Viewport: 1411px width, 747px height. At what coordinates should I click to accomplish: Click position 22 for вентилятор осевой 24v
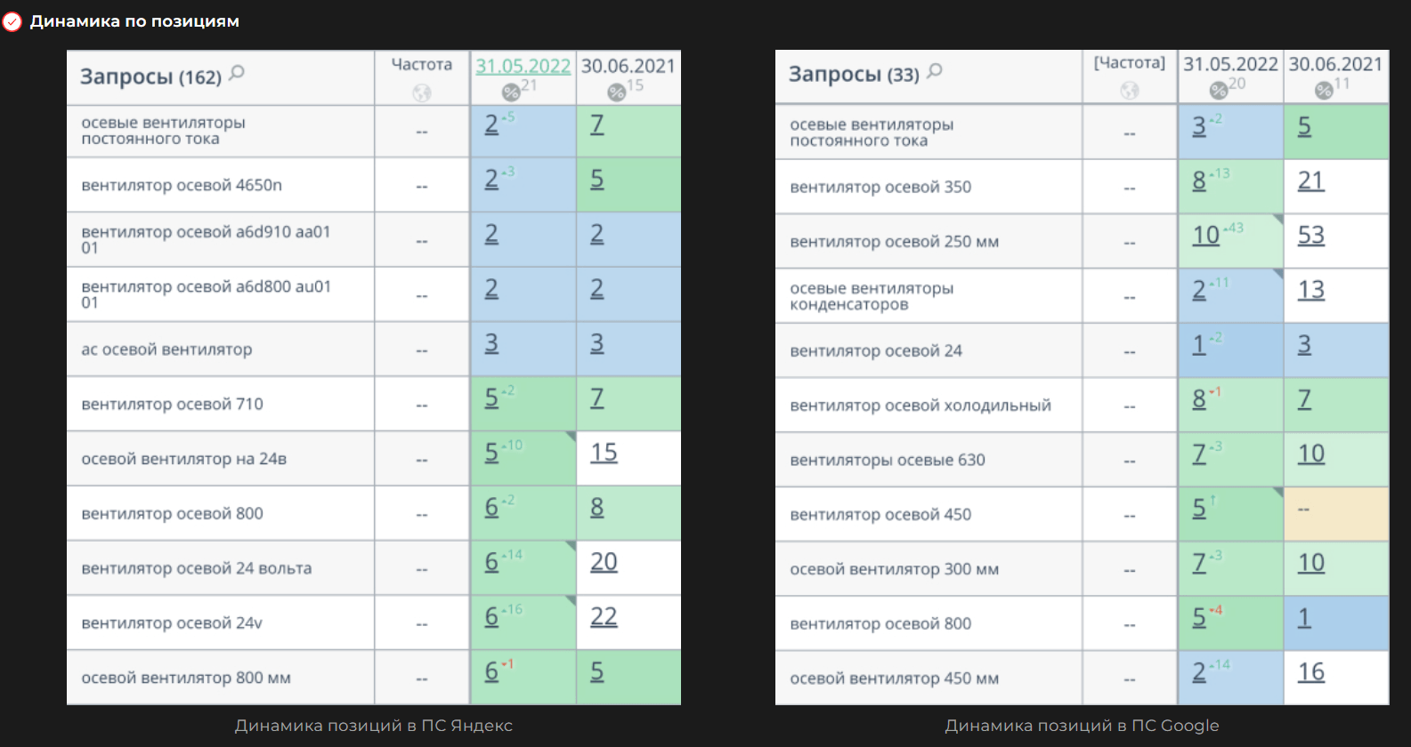[604, 617]
